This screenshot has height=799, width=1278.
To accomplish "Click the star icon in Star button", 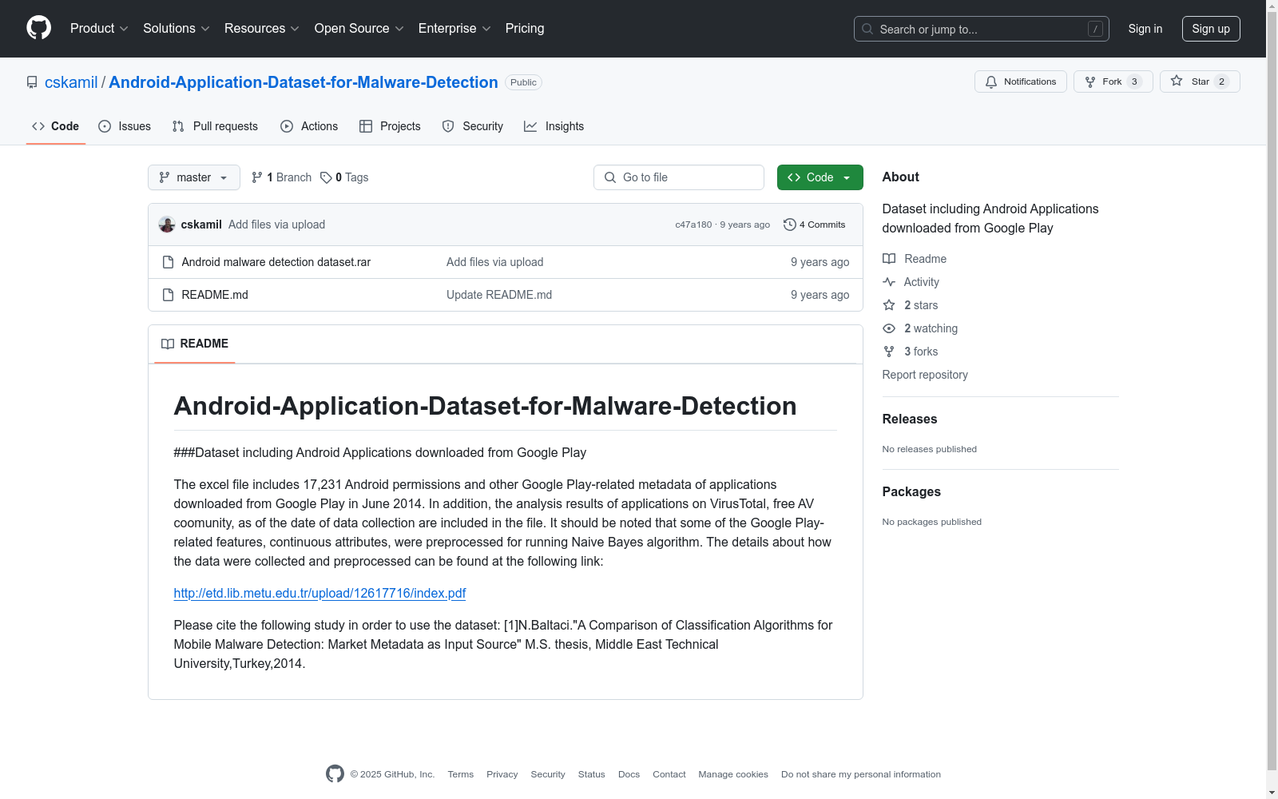I will 1177,81.
